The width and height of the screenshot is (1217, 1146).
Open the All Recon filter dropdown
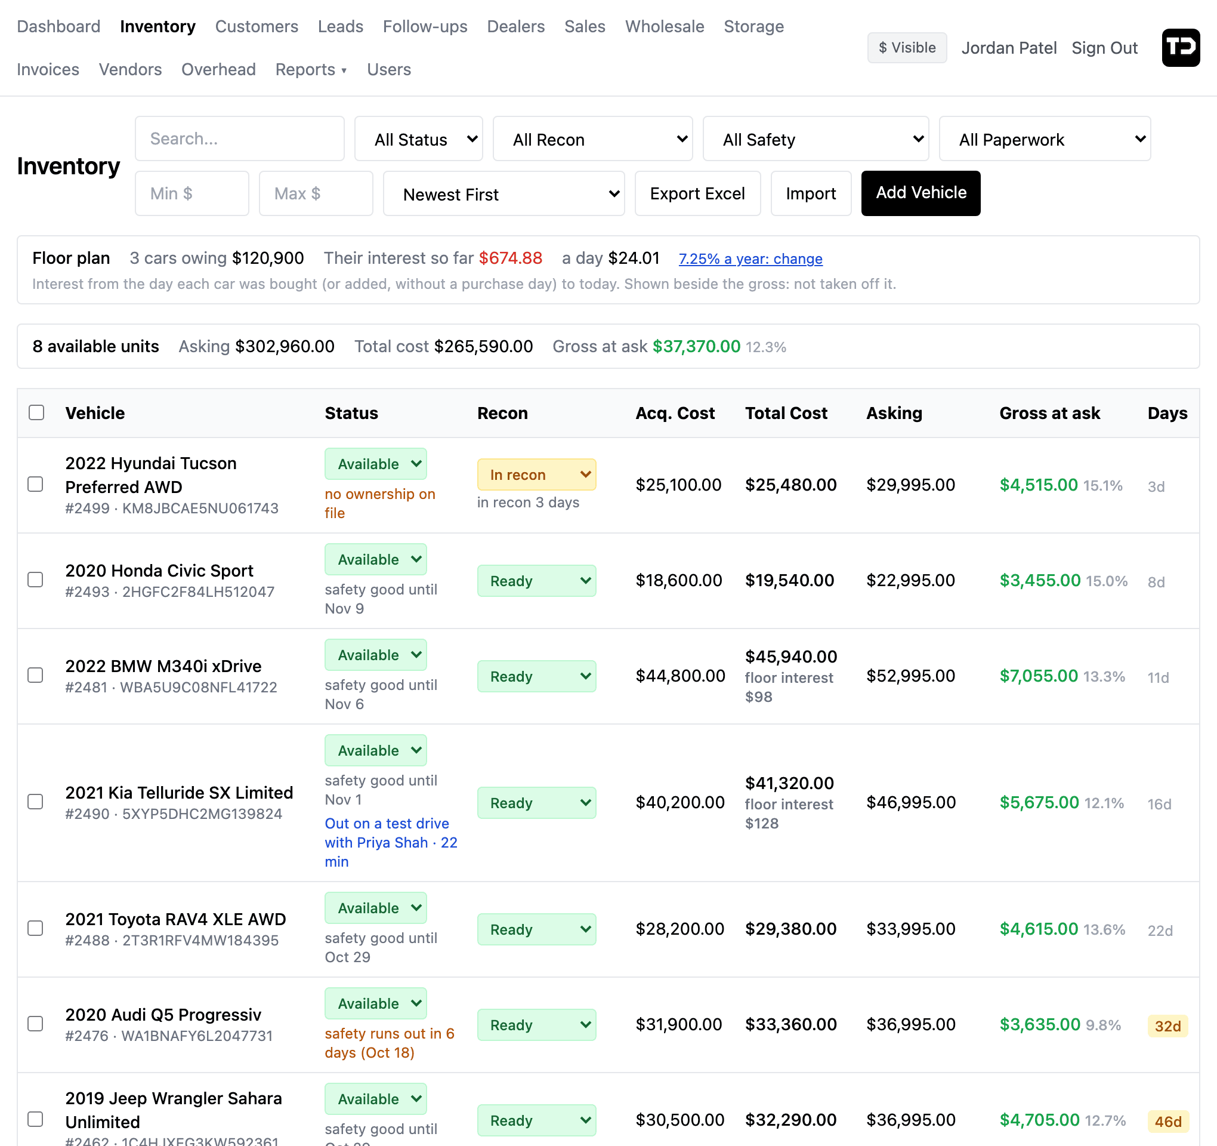click(x=592, y=139)
